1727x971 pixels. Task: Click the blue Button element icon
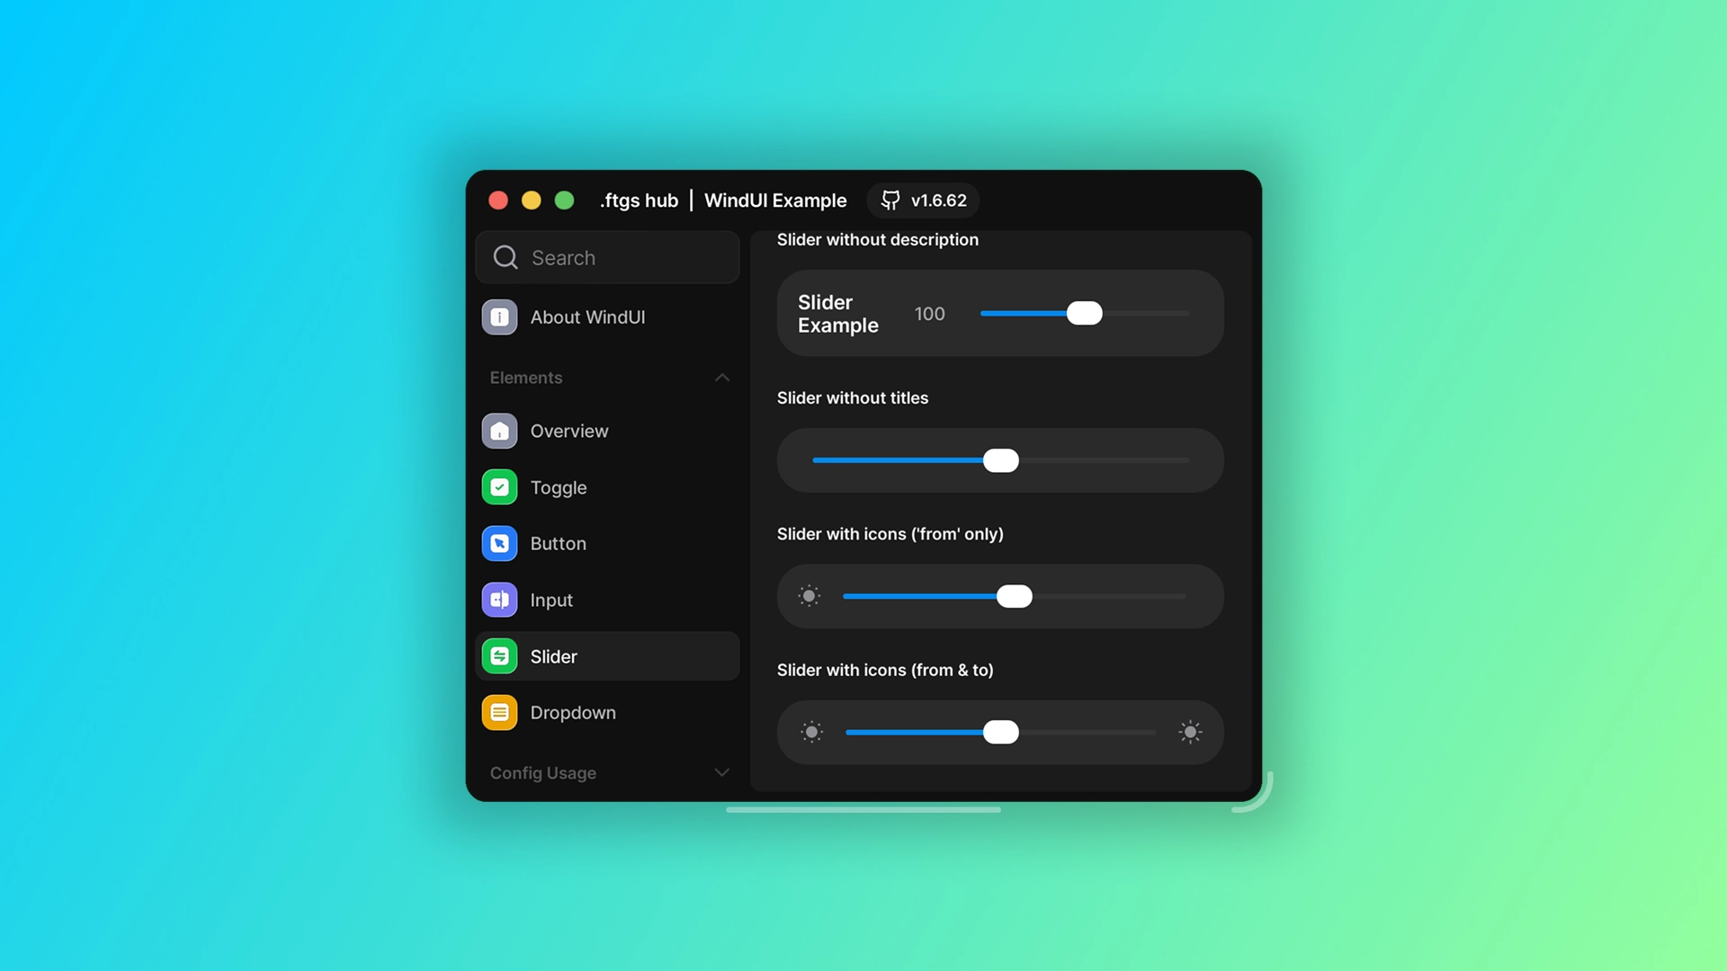[499, 543]
